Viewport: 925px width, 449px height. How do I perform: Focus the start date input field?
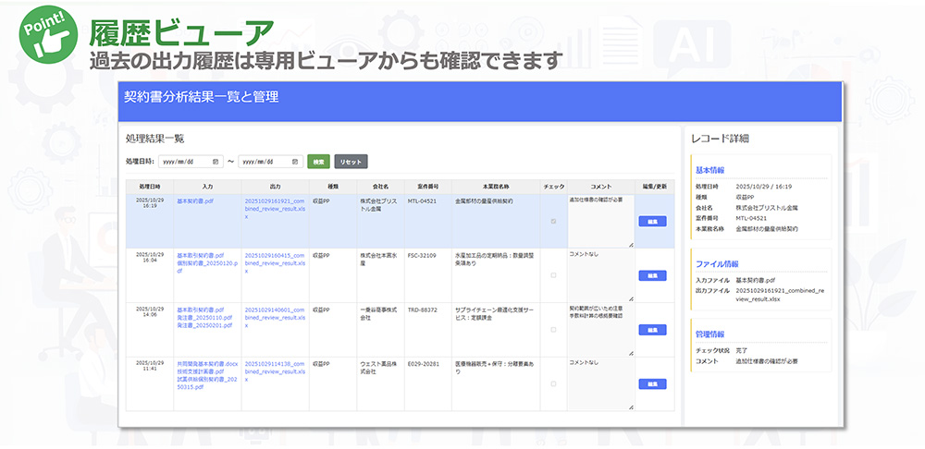[x=185, y=161]
